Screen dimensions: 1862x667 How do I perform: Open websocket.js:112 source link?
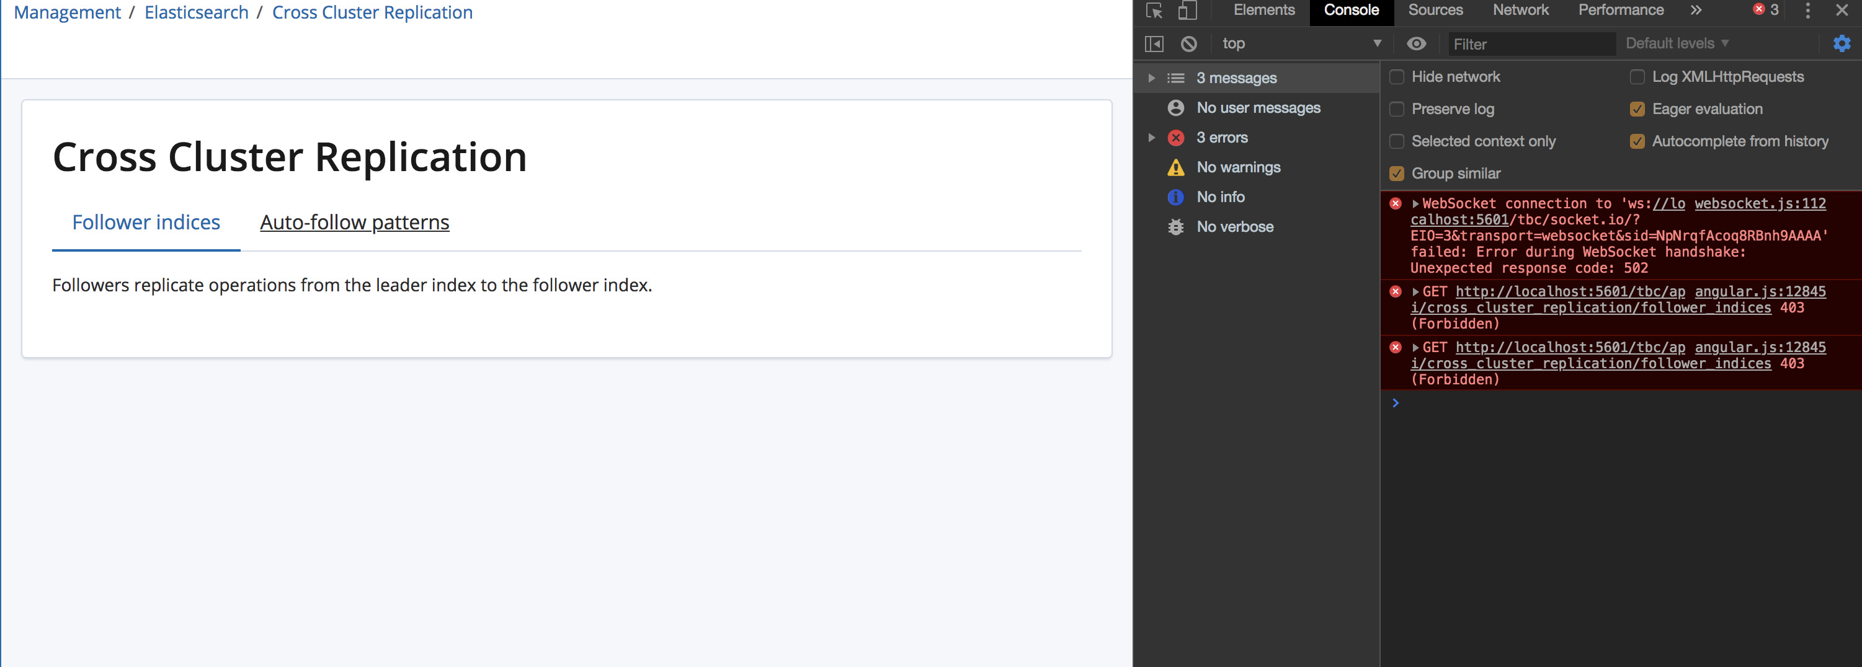(x=1760, y=204)
